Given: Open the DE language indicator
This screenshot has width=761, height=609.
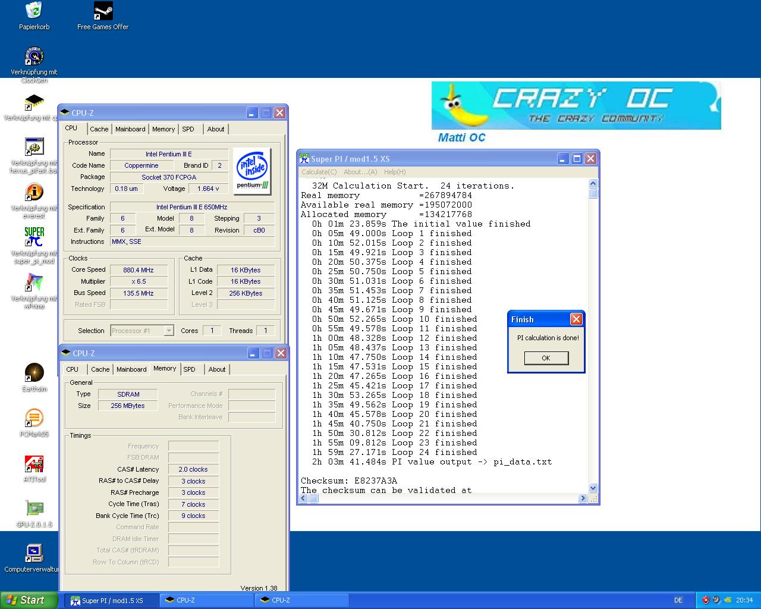Looking at the screenshot, I should (x=678, y=600).
